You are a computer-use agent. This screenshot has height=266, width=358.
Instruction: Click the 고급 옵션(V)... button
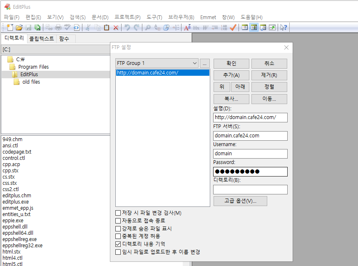[x=240, y=201]
